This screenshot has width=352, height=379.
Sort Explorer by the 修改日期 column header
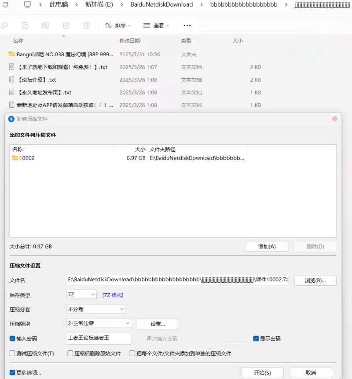pos(130,40)
